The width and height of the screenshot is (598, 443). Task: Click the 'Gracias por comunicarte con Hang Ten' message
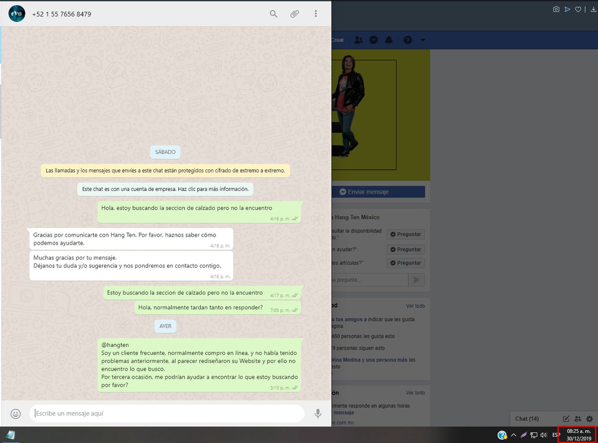click(131, 239)
